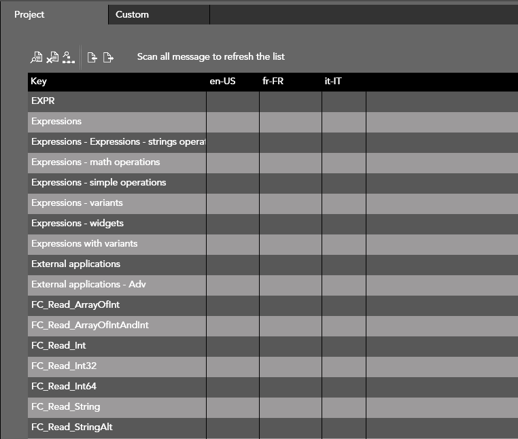Click fr-FR cell for FC_Read_Int32
Image resolution: width=518 pixels, height=439 pixels.
coord(290,366)
